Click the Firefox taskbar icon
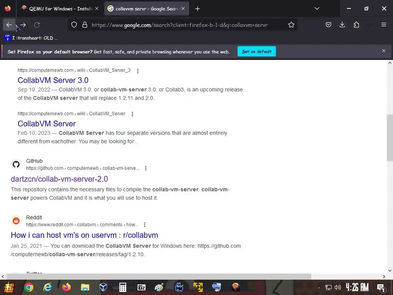Image resolution: width=393 pixels, height=295 pixels. 66,287
